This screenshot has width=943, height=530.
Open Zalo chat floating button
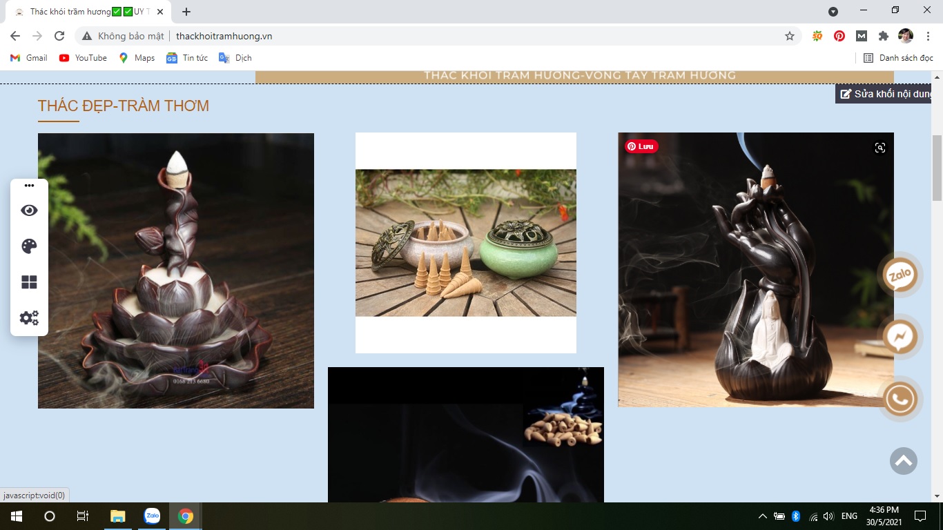[x=900, y=275]
